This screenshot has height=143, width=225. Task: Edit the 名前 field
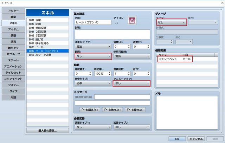point(93,22)
